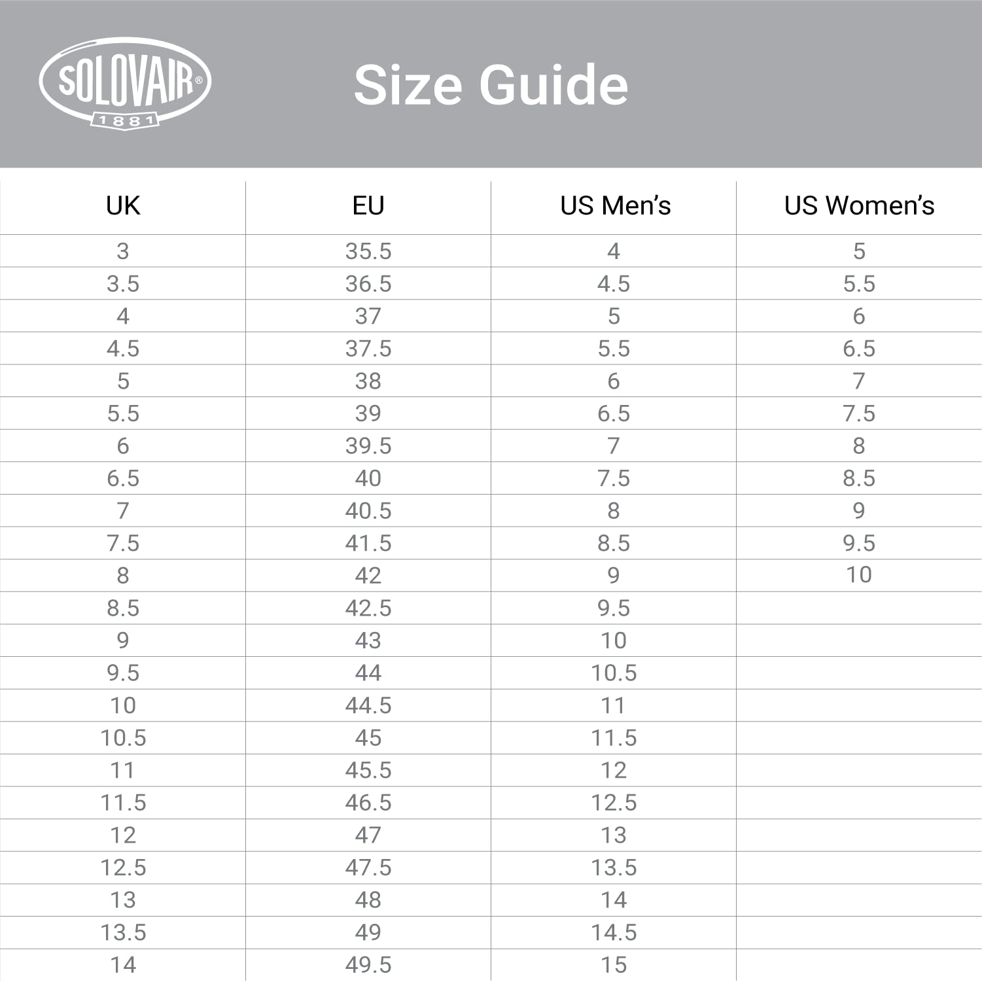Click EU size 35.5 cell
This screenshot has width=982, height=982.
click(368, 251)
